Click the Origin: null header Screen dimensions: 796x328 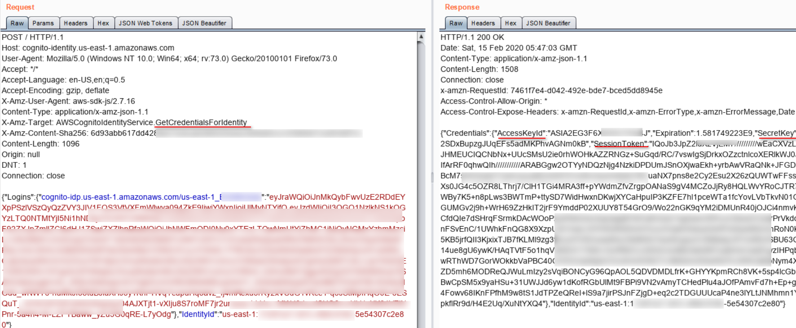21,154
